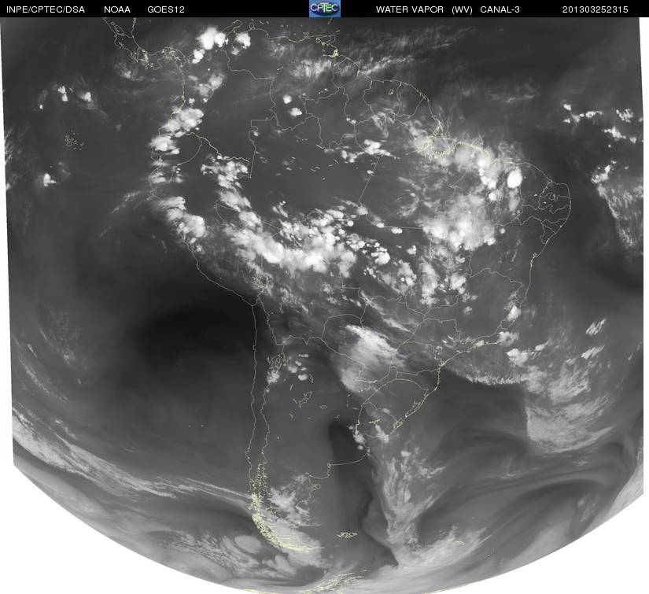Click the (WV) abbreviation text
Image resolution: width=649 pixels, height=594 pixels.
pos(462,9)
